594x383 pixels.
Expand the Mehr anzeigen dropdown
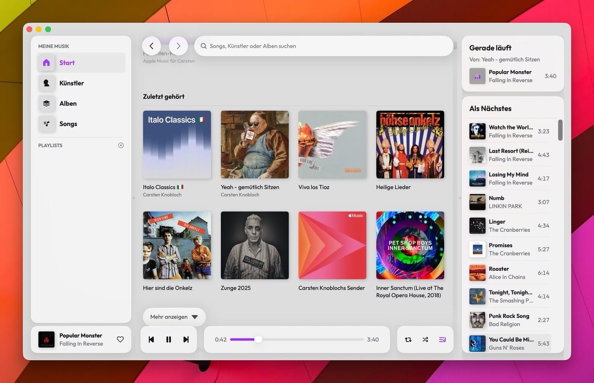coord(174,317)
